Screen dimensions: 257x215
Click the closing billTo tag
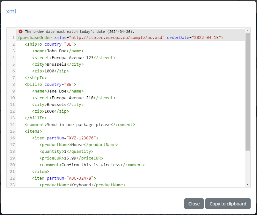point(36,118)
